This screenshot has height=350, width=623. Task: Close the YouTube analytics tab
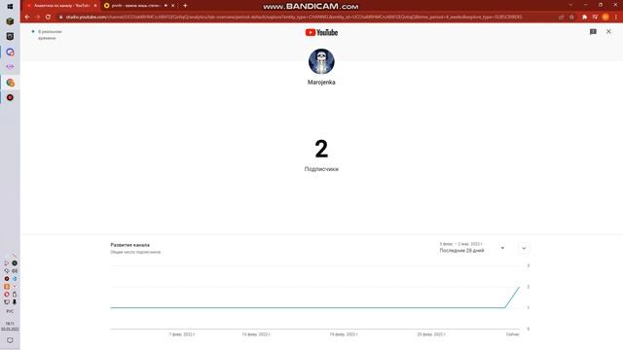click(95, 6)
